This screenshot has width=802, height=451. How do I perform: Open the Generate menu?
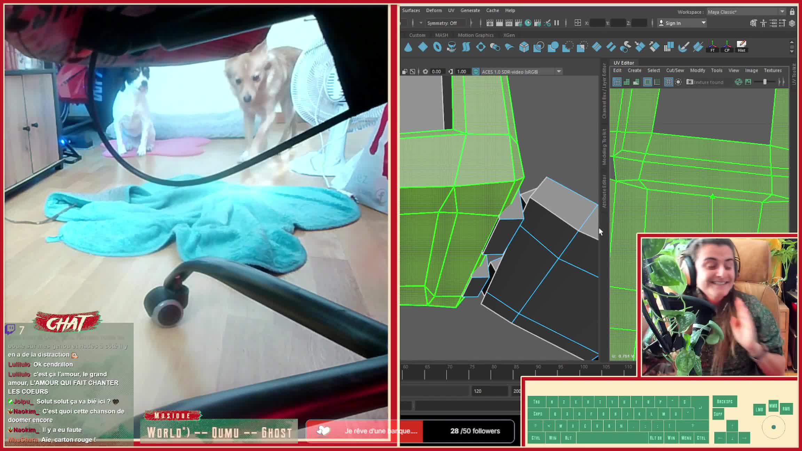[470, 10]
